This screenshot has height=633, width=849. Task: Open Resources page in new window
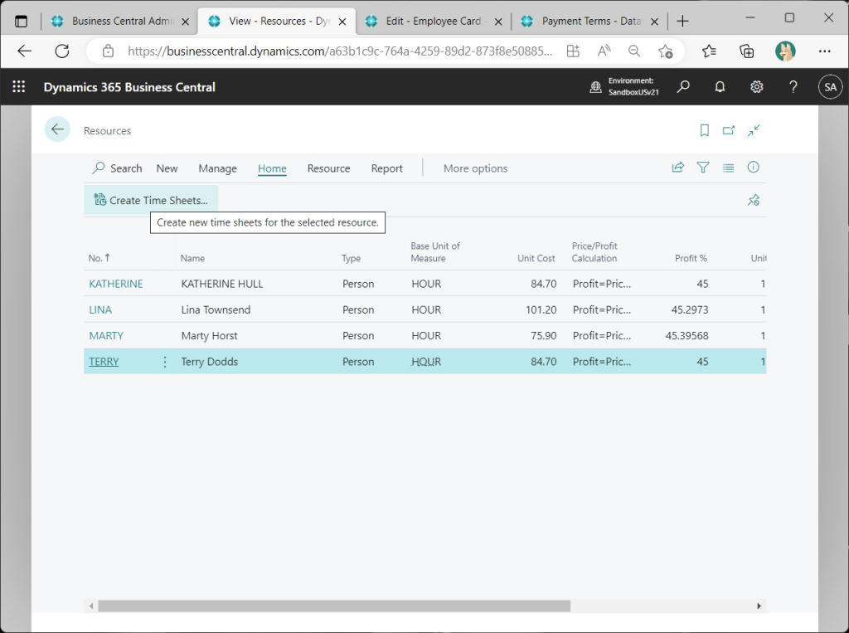[729, 130]
